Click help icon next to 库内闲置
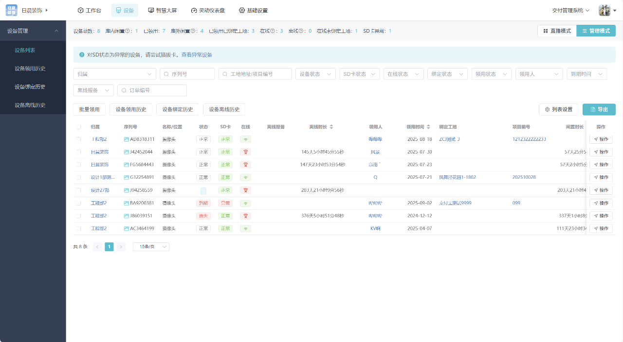This screenshot has height=342, width=623. click(128, 31)
